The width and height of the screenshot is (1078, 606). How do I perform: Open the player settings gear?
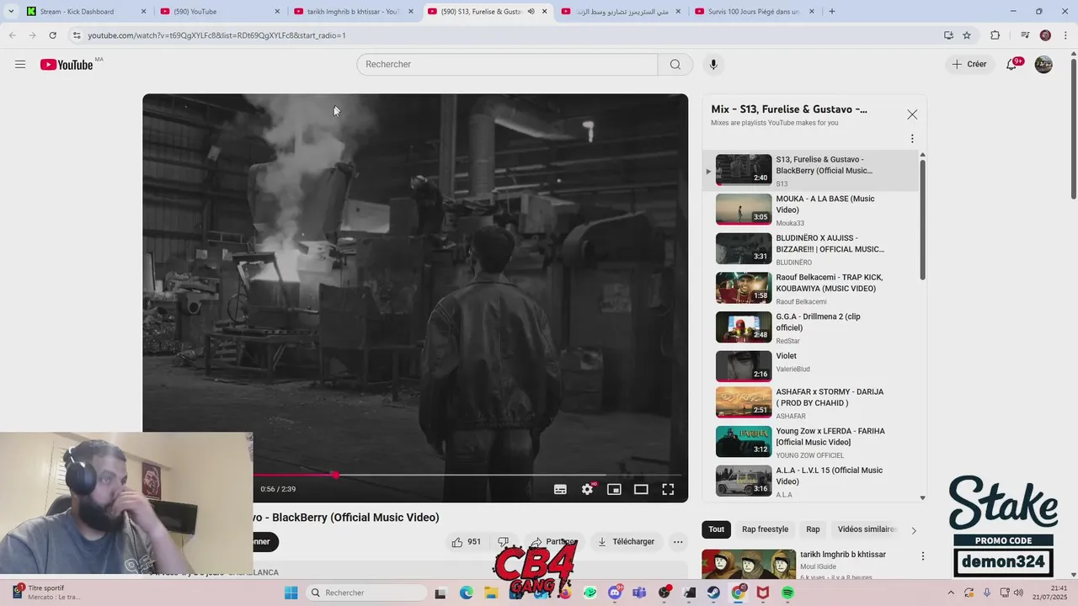[588, 489]
